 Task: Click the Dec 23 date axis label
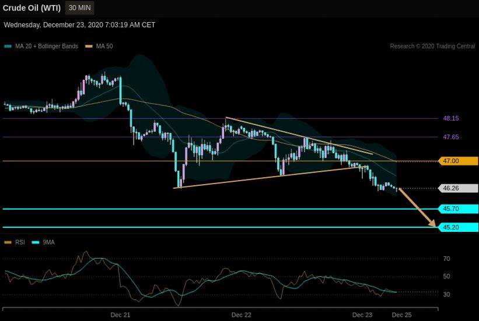pyautogui.click(x=362, y=315)
